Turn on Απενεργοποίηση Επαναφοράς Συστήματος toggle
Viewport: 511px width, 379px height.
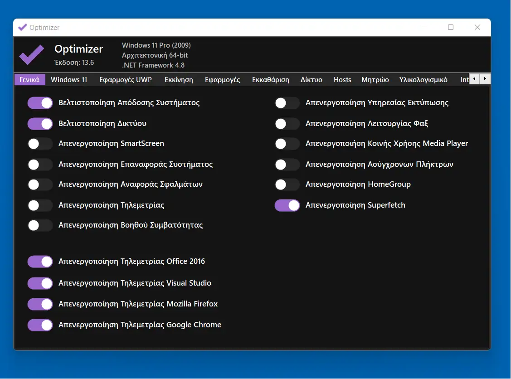coord(40,165)
